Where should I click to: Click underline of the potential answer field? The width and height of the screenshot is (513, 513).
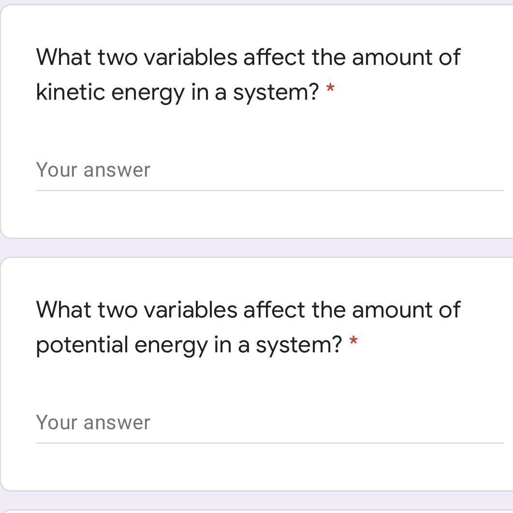pyautogui.click(x=270, y=443)
